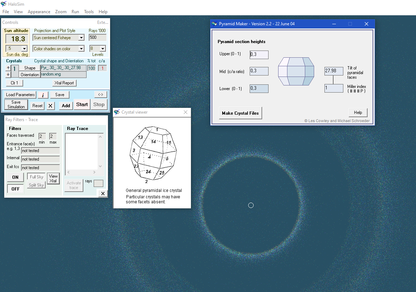Start the halo simulation
The width and height of the screenshot is (416, 292).
point(82,105)
